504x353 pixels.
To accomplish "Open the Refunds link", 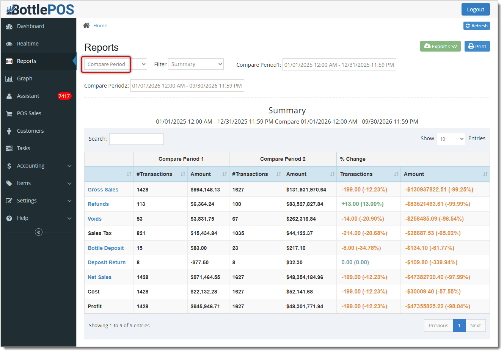I will tap(98, 204).
